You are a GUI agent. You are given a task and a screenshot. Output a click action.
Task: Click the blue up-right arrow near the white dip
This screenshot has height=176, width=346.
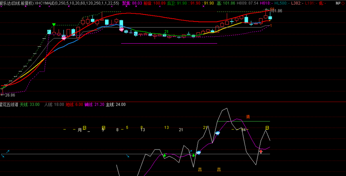pos(191,151)
